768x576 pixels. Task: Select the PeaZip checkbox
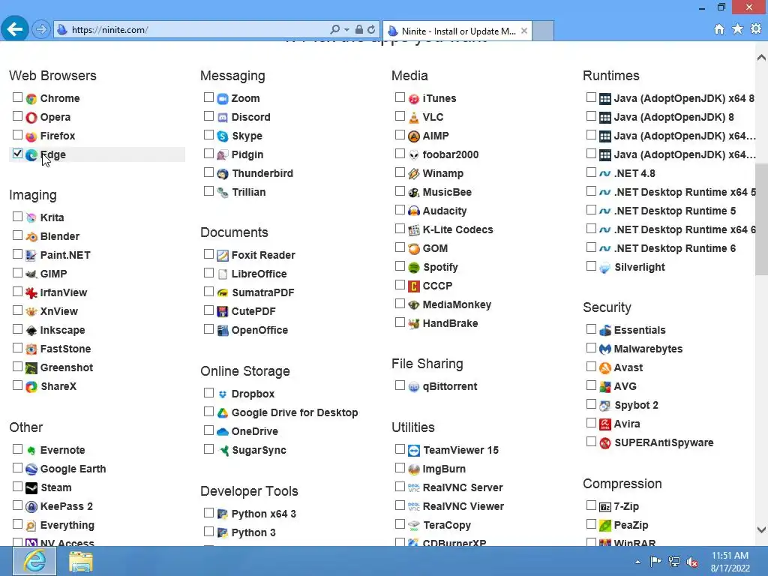[591, 524]
